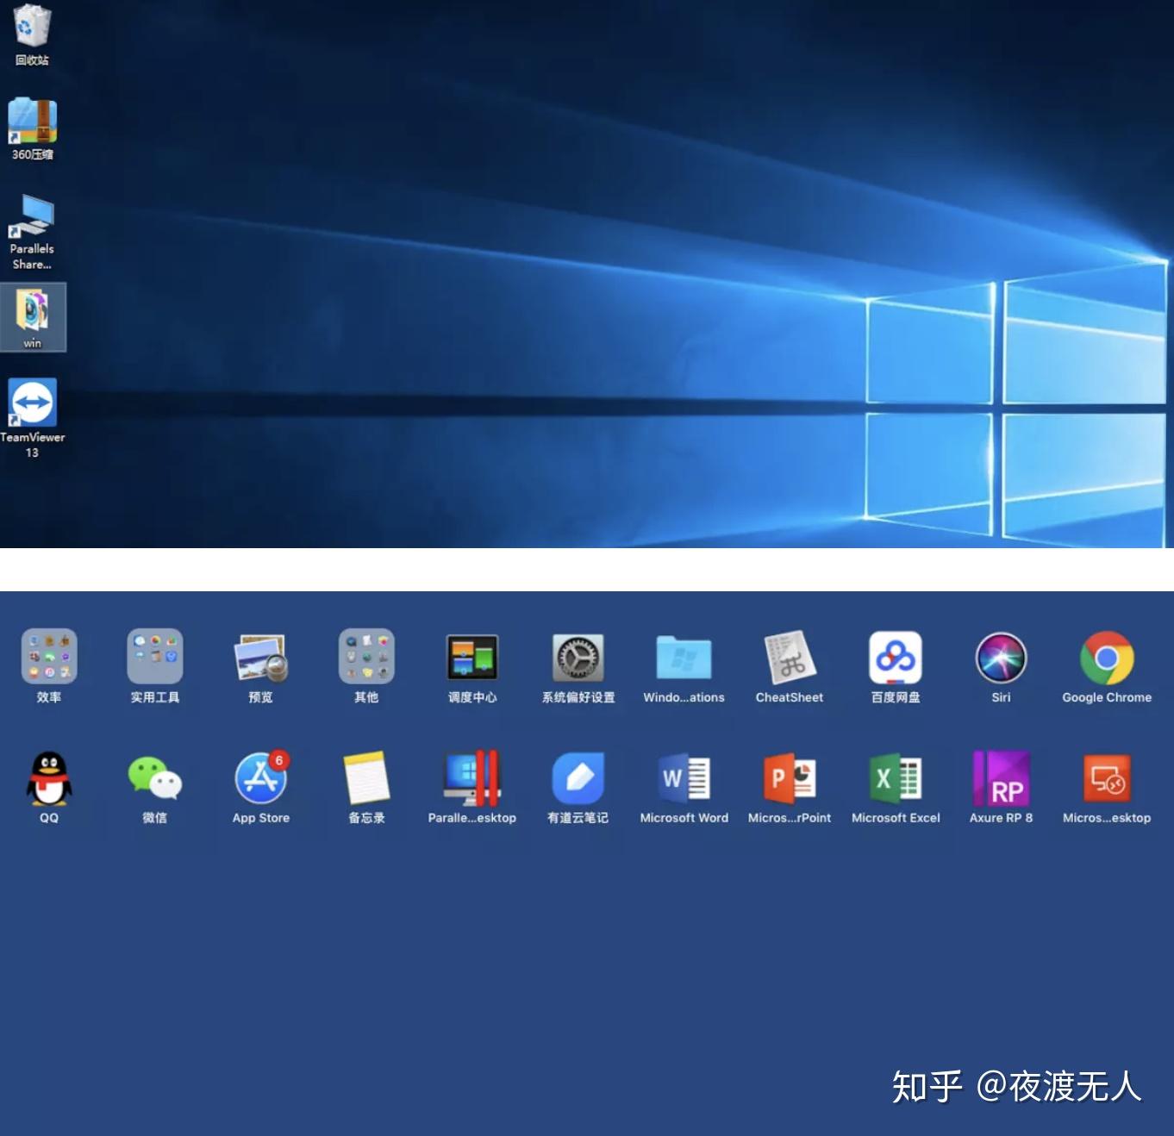Open Parallels Desktop
This screenshot has height=1136, width=1174.
[471, 780]
